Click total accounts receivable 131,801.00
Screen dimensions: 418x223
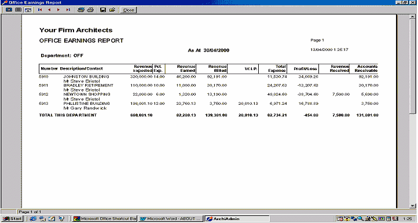[367, 115]
